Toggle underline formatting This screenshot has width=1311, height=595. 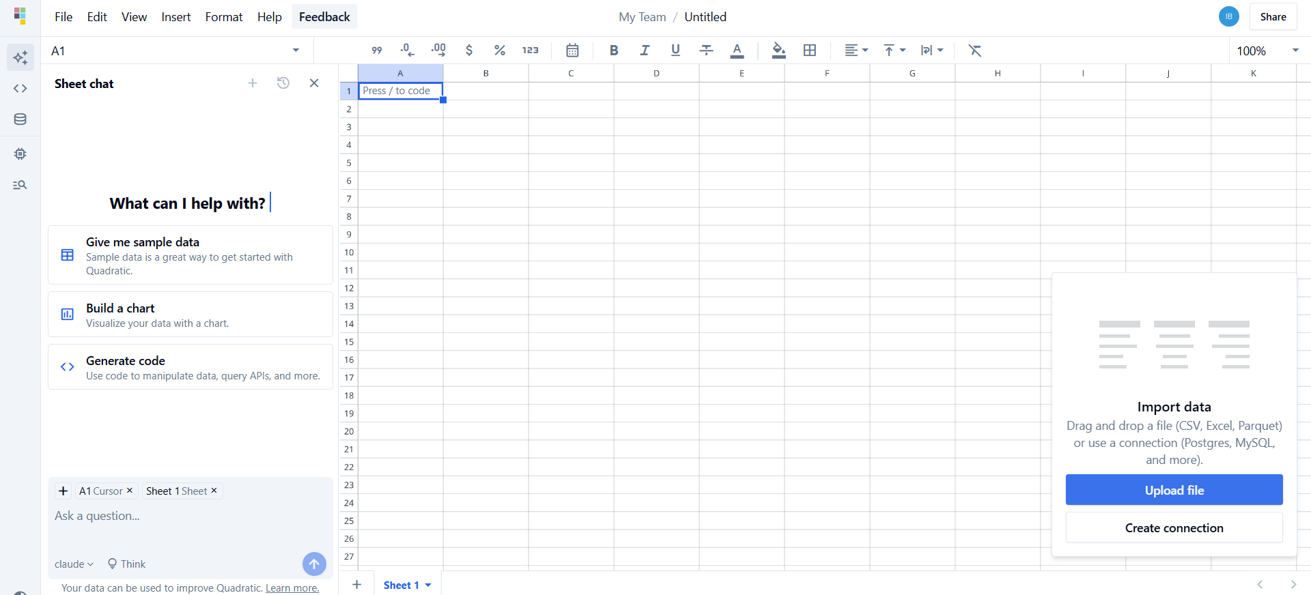coord(675,50)
